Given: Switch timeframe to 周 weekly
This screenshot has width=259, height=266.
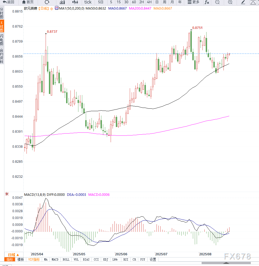Looking at the screenshot, I should [164, 2].
